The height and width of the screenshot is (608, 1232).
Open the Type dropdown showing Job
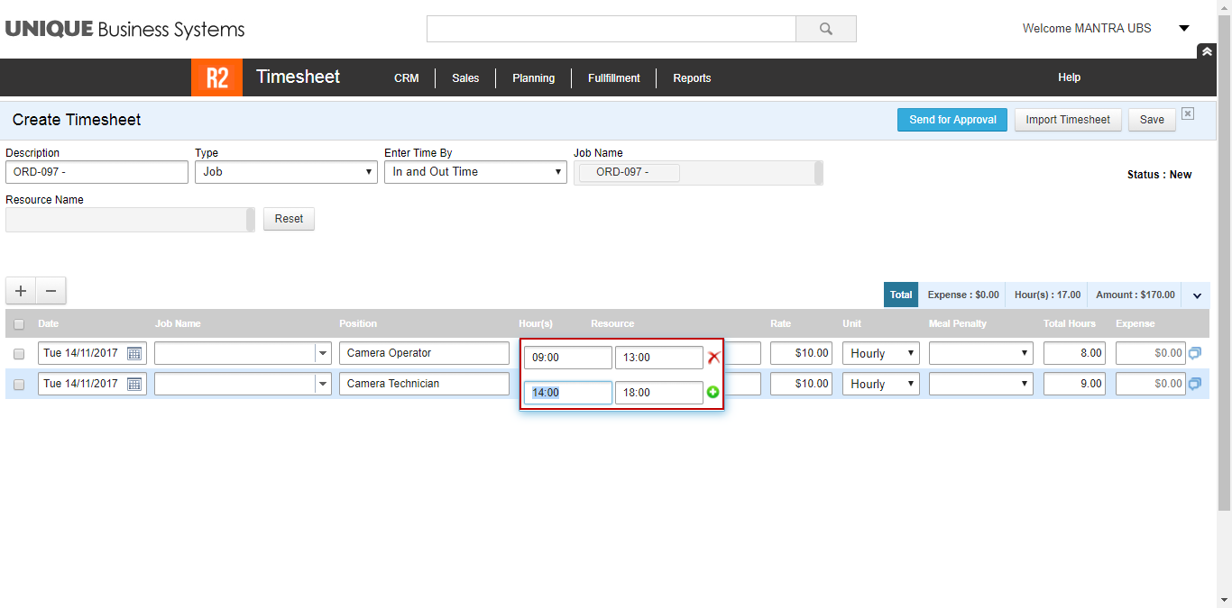(286, 172)
